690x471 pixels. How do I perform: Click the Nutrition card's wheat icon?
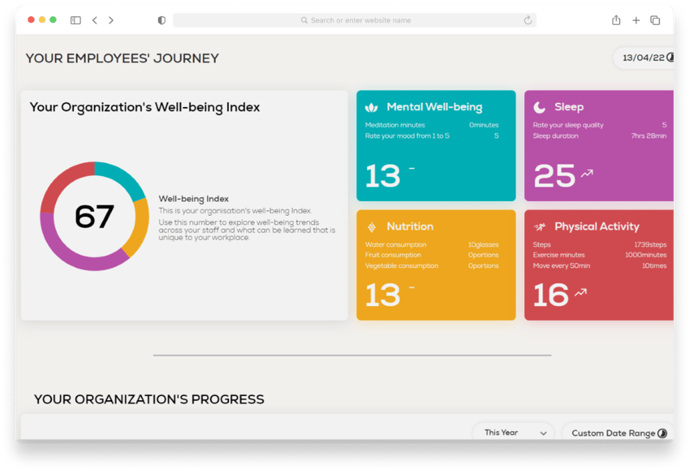372,227
